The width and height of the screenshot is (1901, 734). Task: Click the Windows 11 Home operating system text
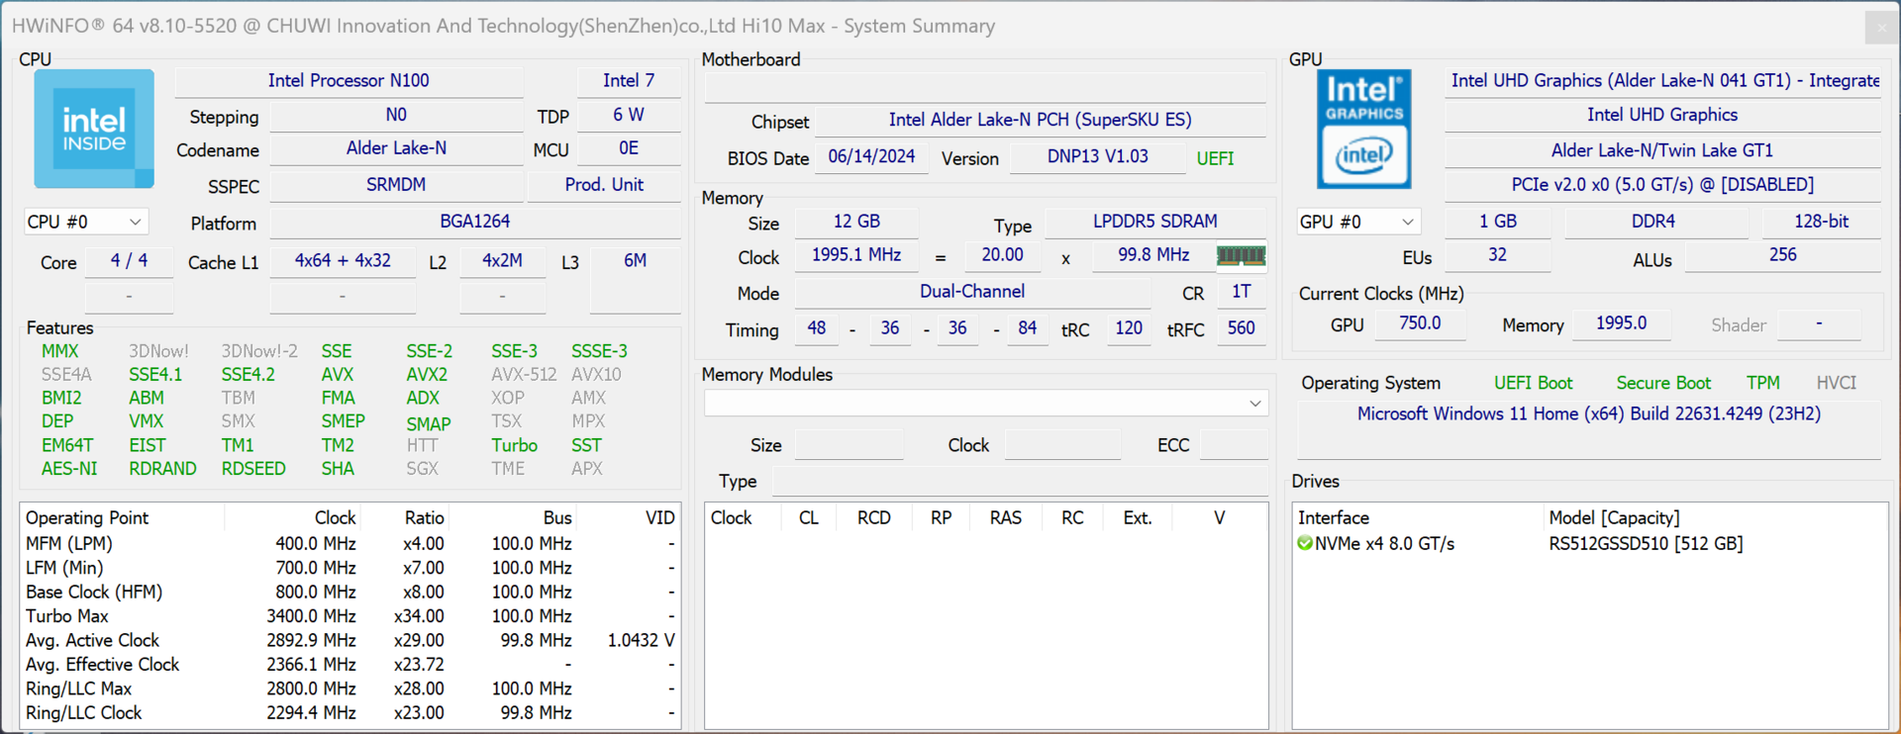click(x=1588, y=413)
